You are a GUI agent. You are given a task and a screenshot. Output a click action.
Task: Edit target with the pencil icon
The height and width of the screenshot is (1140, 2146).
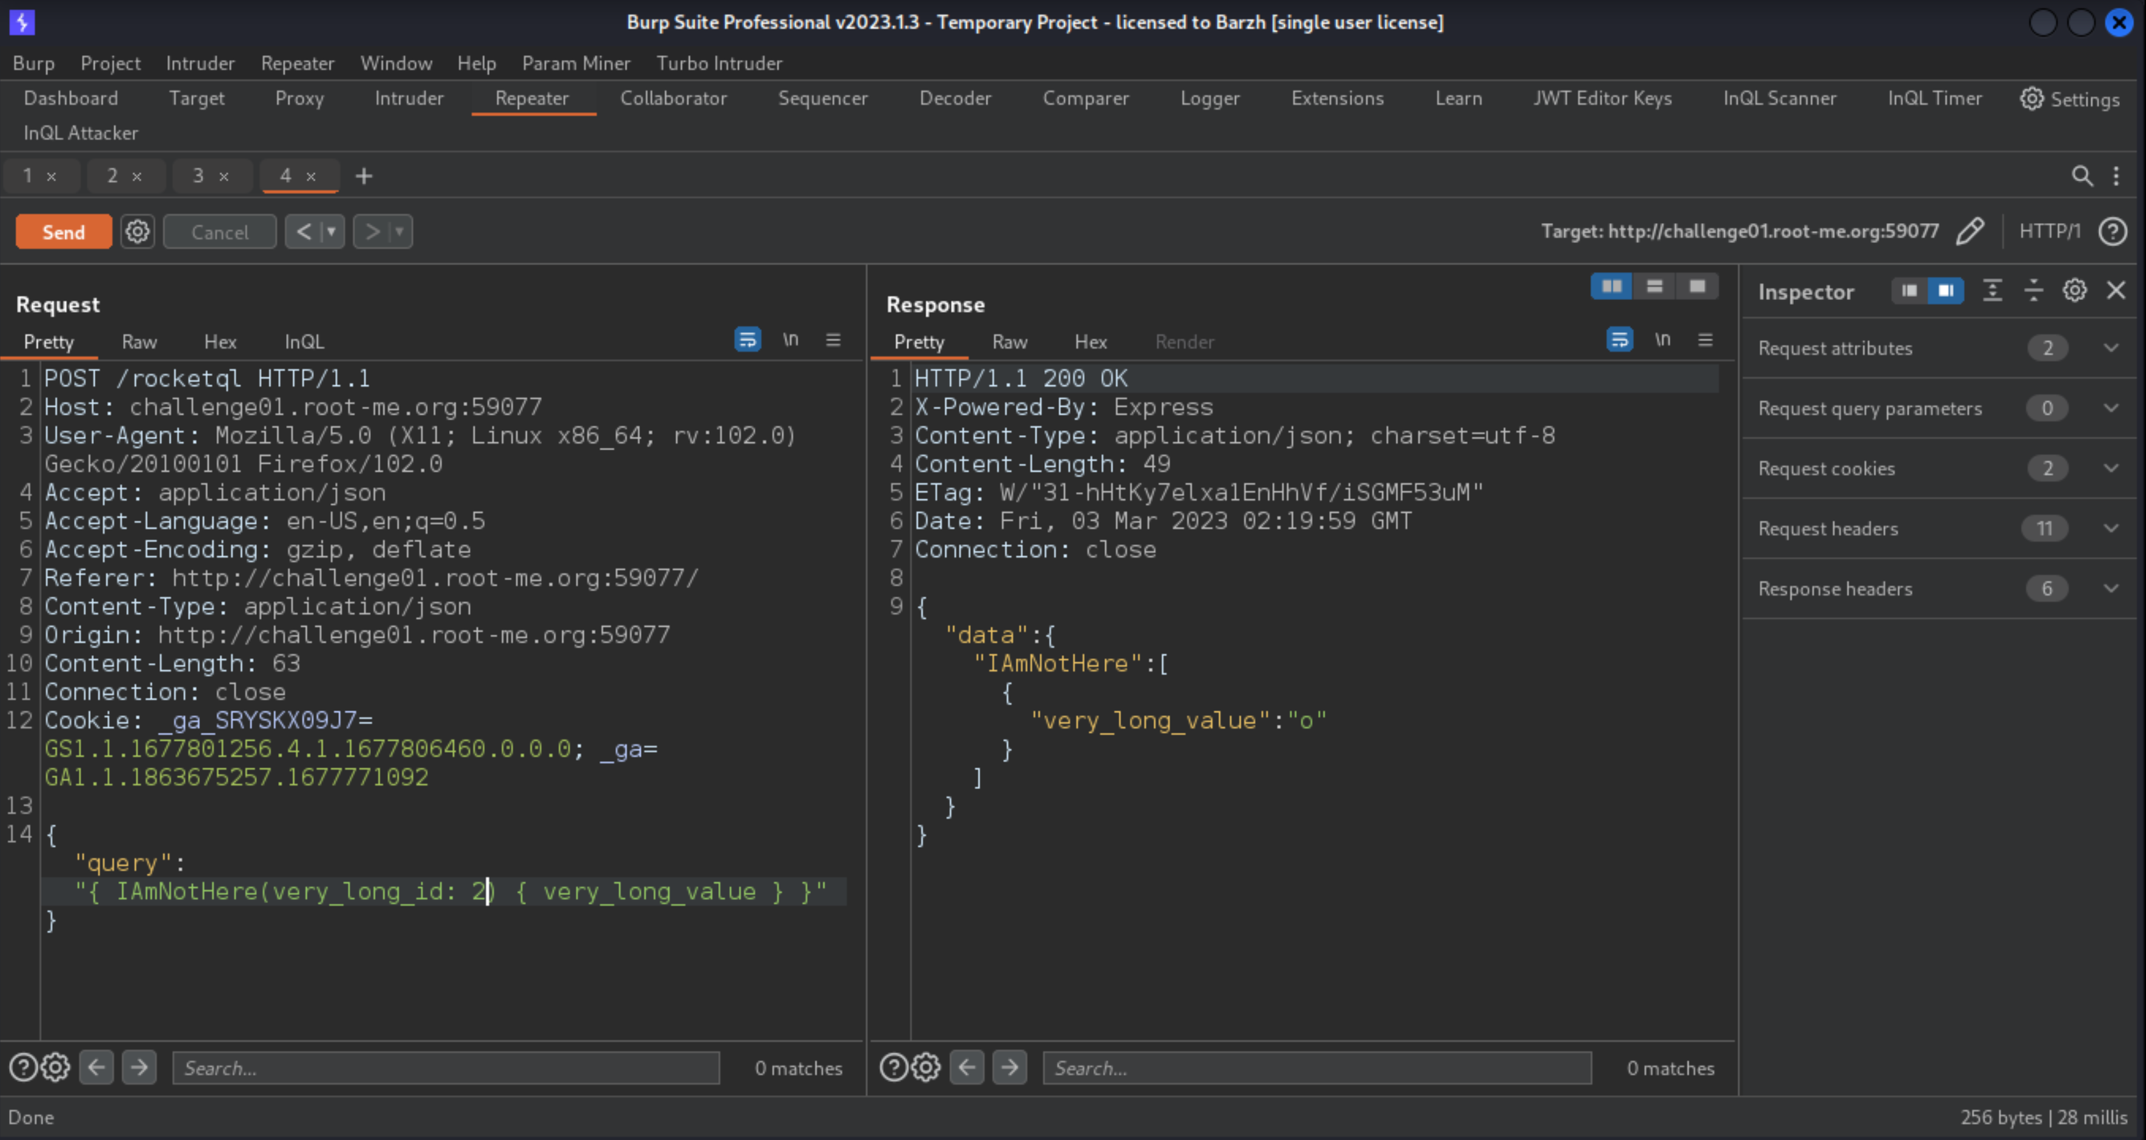tap(1970, 231)
